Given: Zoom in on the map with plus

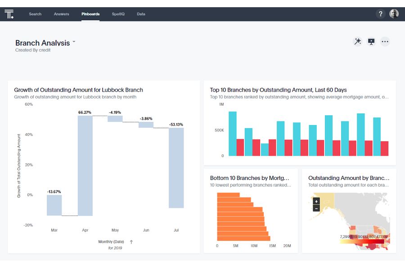Looking at the screenshot, I should [316, 201].
